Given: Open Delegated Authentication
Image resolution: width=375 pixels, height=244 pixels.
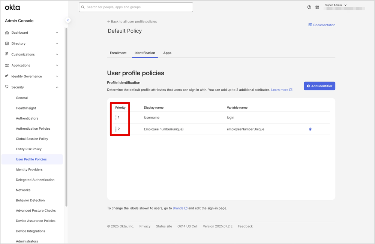Looking at the screenshot, I should (35, 180).
